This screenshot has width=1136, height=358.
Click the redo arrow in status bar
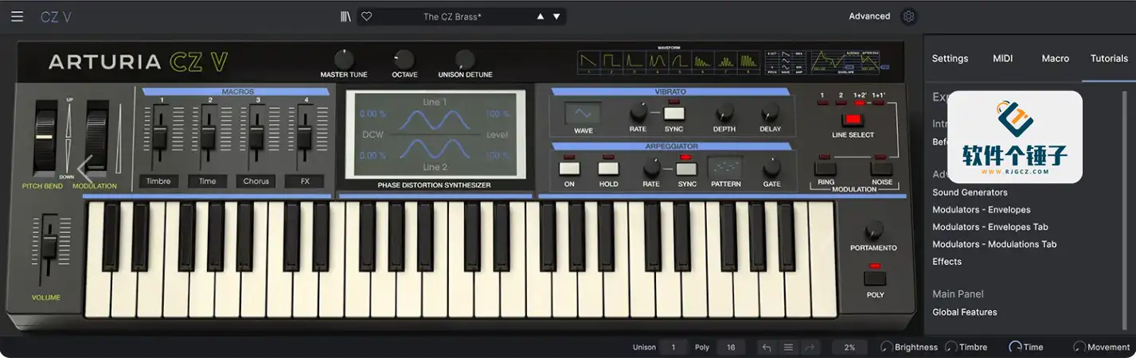(810, 347)
